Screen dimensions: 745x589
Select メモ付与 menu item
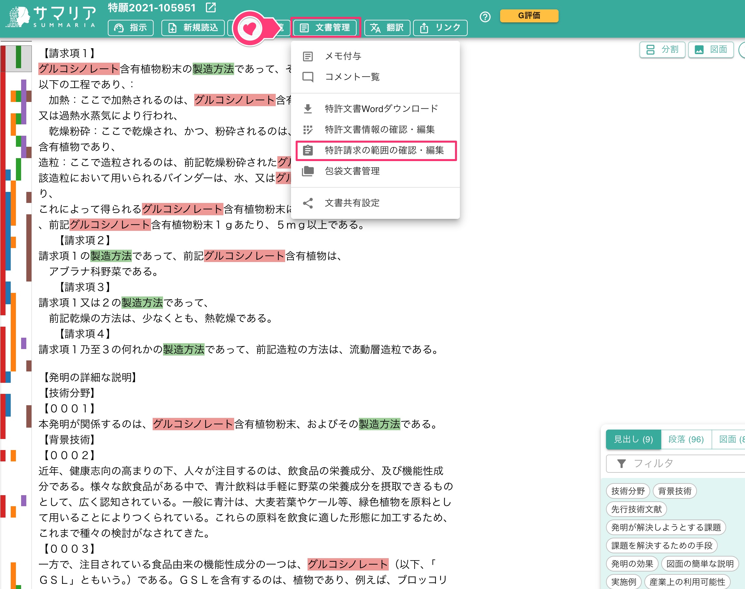point(375,56)
